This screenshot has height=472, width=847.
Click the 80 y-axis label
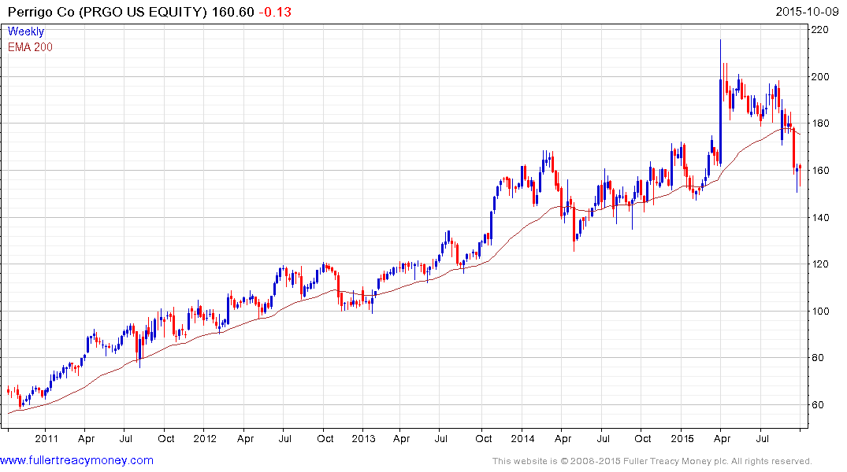tap(817, 358)
